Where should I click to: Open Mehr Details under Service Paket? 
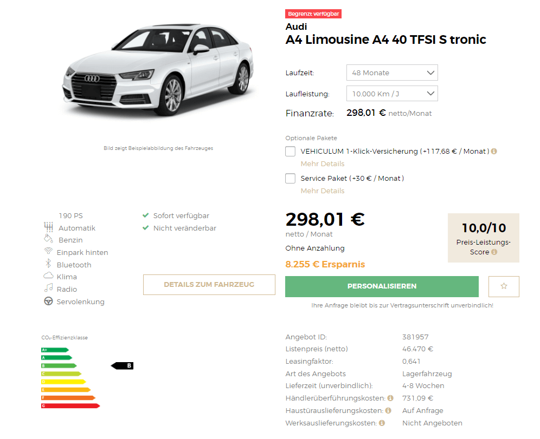323,191
